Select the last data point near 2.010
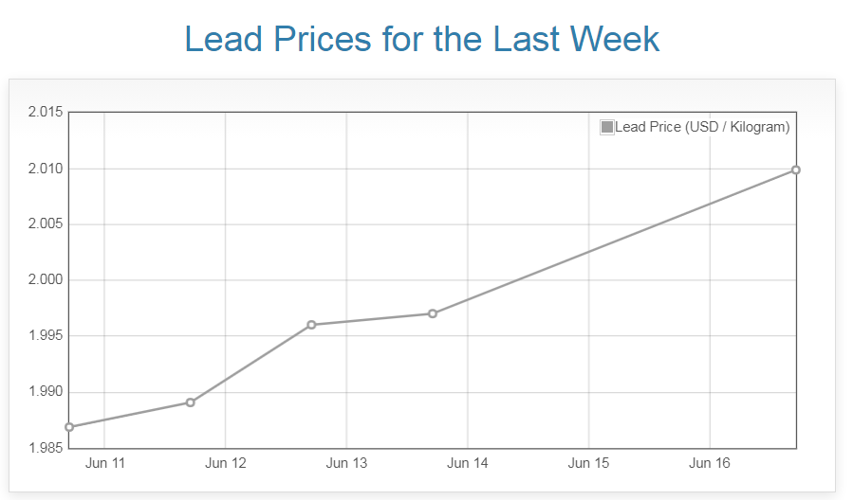 [x=796, y=170]
